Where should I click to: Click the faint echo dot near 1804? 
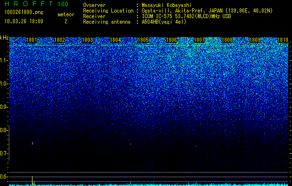click(x=131, y=144)
